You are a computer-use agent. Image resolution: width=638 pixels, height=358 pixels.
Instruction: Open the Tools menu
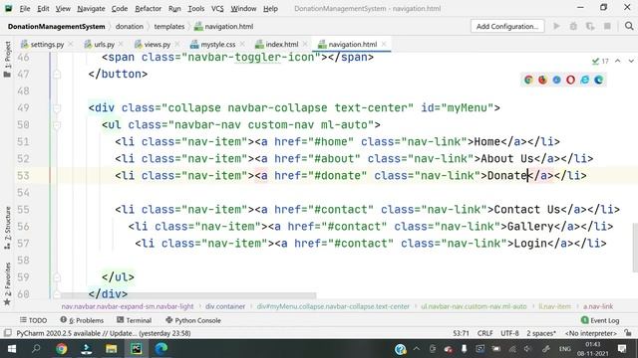tap(195, 9)
